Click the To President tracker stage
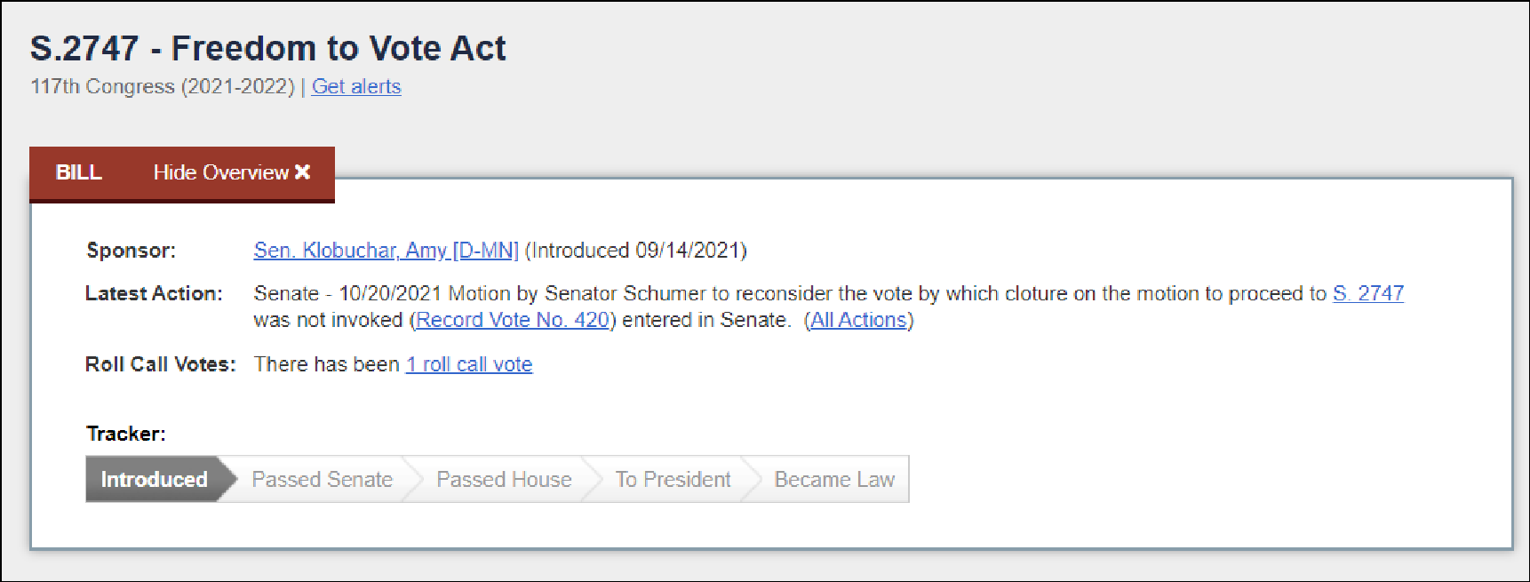The image size is (1530, 582). (673, 480)
